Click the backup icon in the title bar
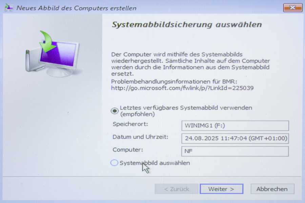This screenshot has height=203, width=305. click(9, 7)
